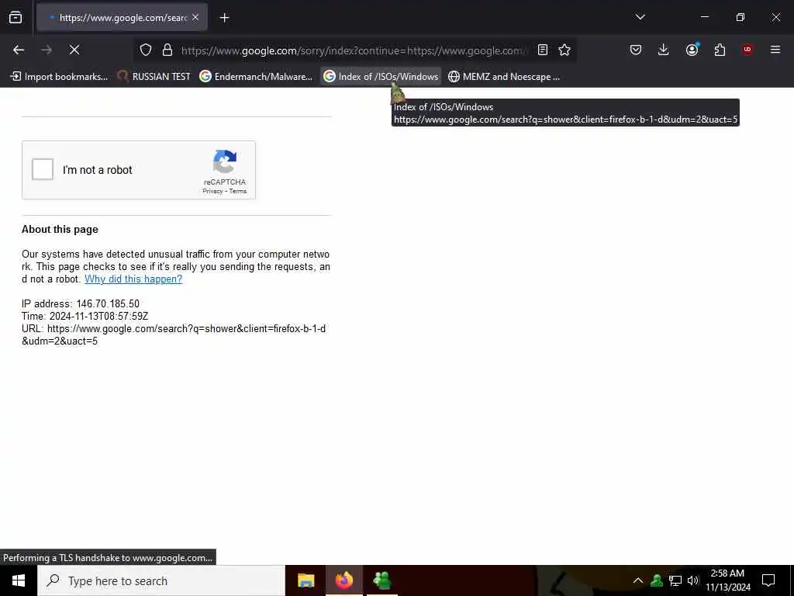
Task: Click Firefox icon in taskbar
Action: coord(344,580)
